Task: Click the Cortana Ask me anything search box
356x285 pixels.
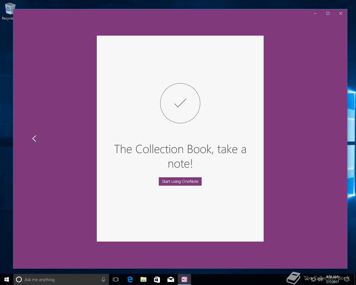Action: point(61,279)
